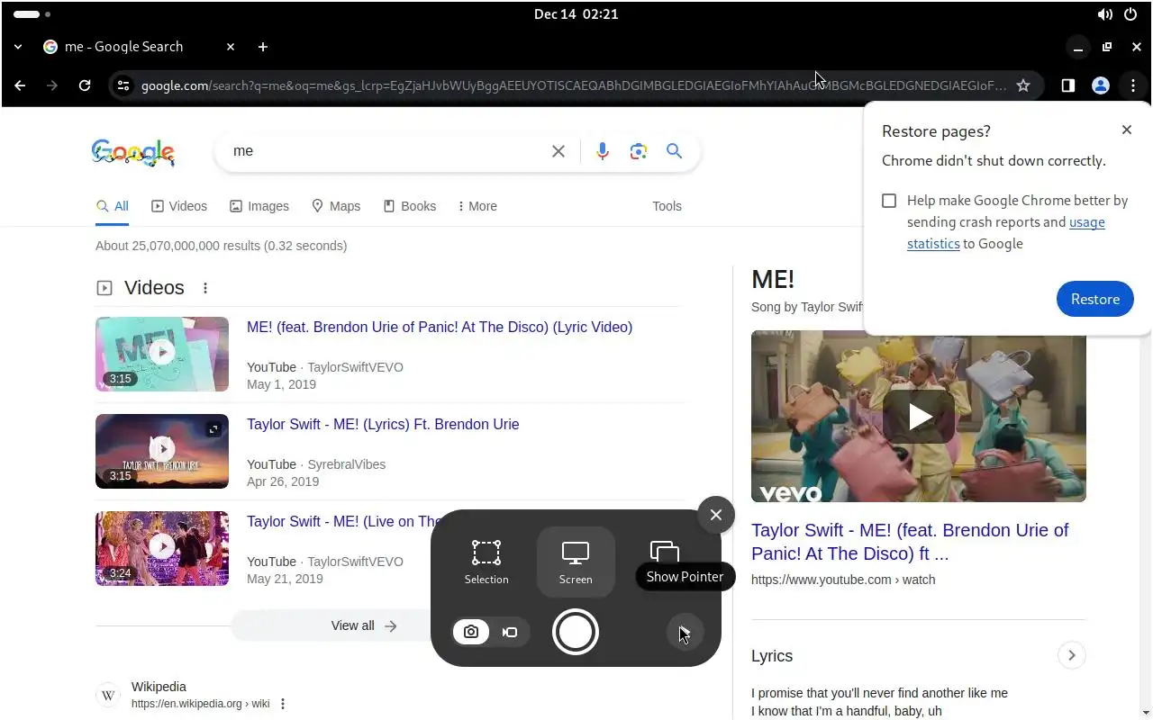Submit search with magnifier icon
The height and width of the screenshot is (720, 1153).
[x=674, y=151]
